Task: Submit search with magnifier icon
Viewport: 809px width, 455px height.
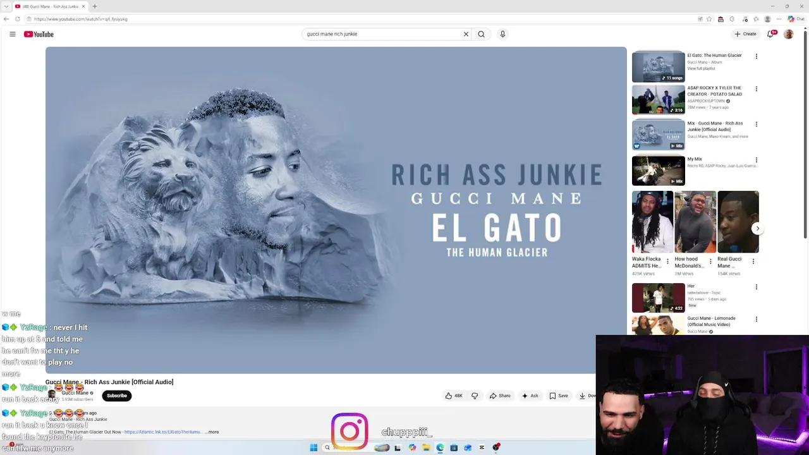Action: tap(481, 34)
